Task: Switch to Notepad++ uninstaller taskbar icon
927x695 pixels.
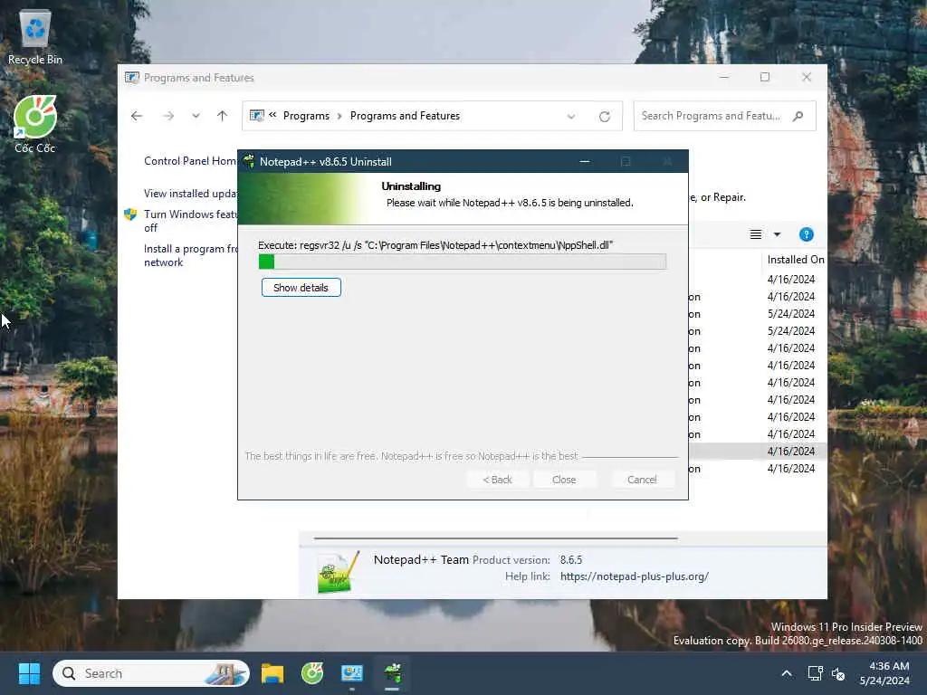Action: 392,673
